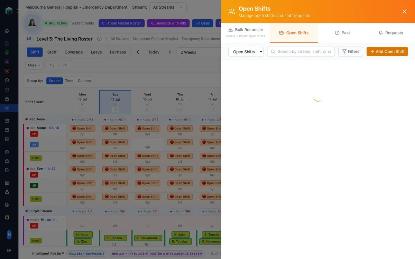415x259 pixels.
Task: Click Apply Master Roster
Action: (121, 23)
